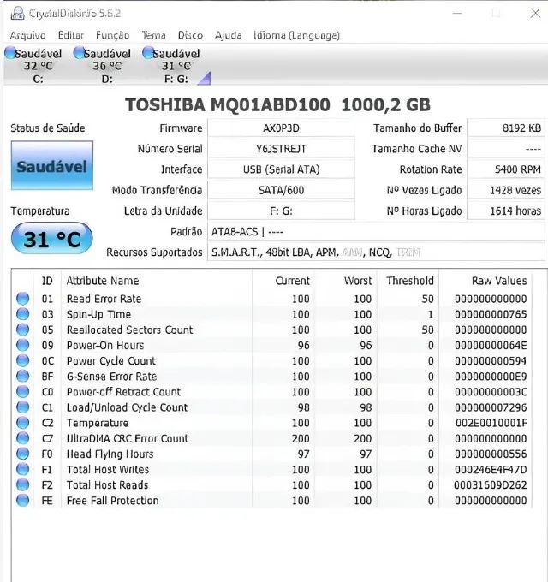Click the Saudável health status button
The height and width of the screenshot is (582, 548).
(52, 165)
